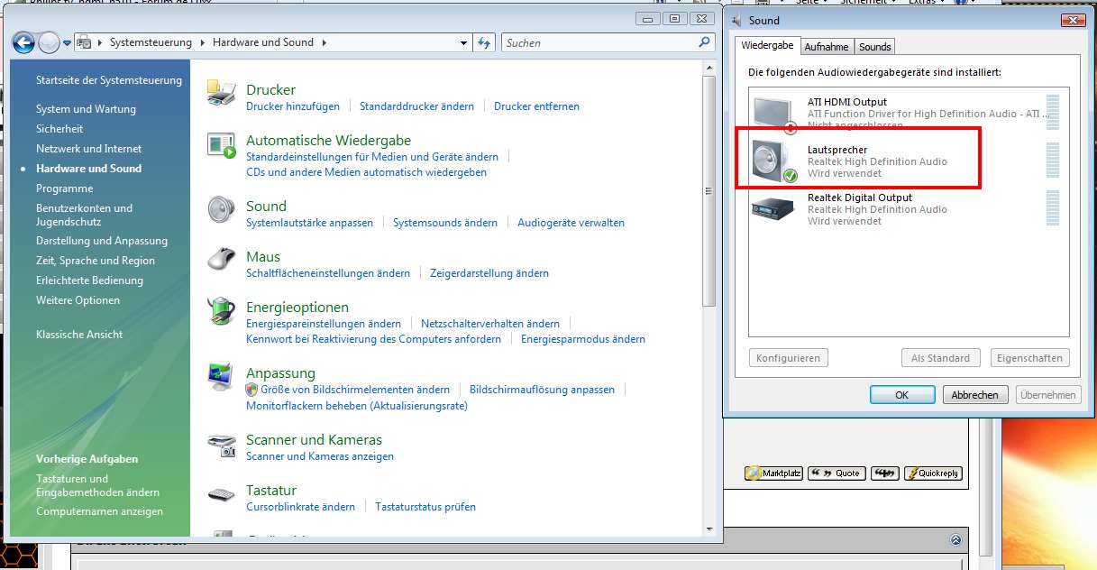The image size is (1097, 570).
Task: Open Startseite der Systemsteuerung link
Action: [x=109, y=80]
